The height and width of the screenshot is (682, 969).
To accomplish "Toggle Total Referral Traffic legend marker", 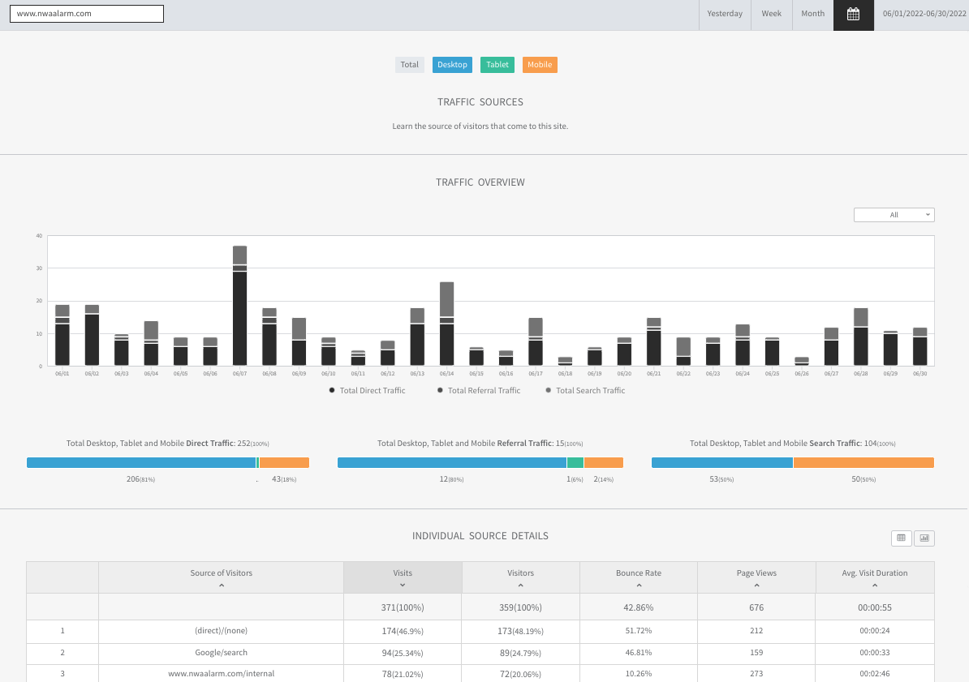I will click(440, 391).
